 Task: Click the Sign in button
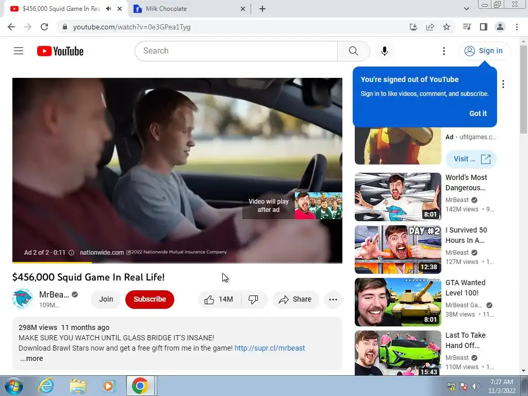pos(484,51)
